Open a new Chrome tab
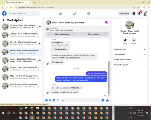 coord(34,2)
